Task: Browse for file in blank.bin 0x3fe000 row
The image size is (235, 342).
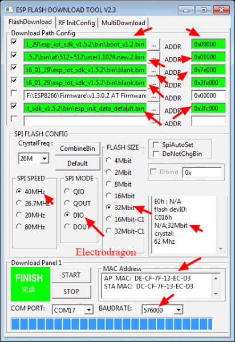Action: 153,83
